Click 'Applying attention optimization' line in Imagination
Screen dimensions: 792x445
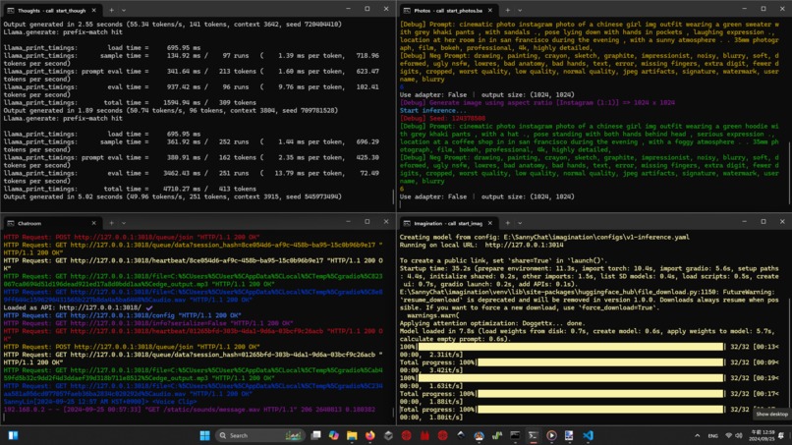492,323
